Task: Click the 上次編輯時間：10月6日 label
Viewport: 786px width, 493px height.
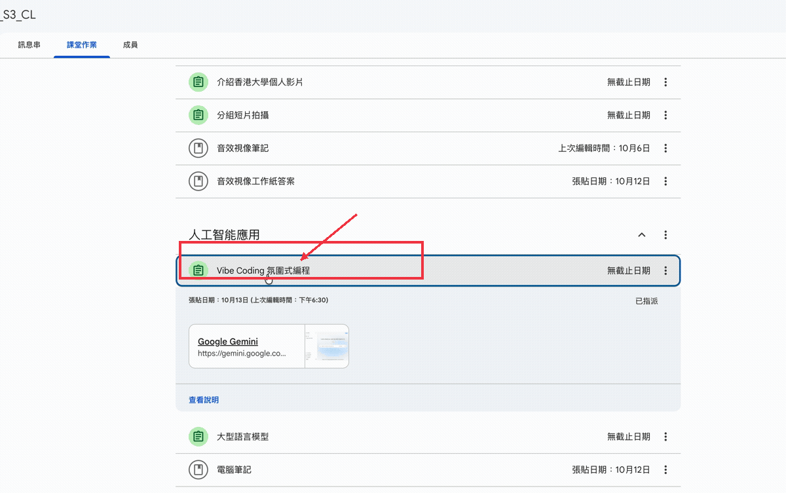Action: click(604, 149)
